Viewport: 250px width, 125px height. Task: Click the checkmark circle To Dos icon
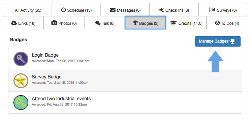coord(217,23)
